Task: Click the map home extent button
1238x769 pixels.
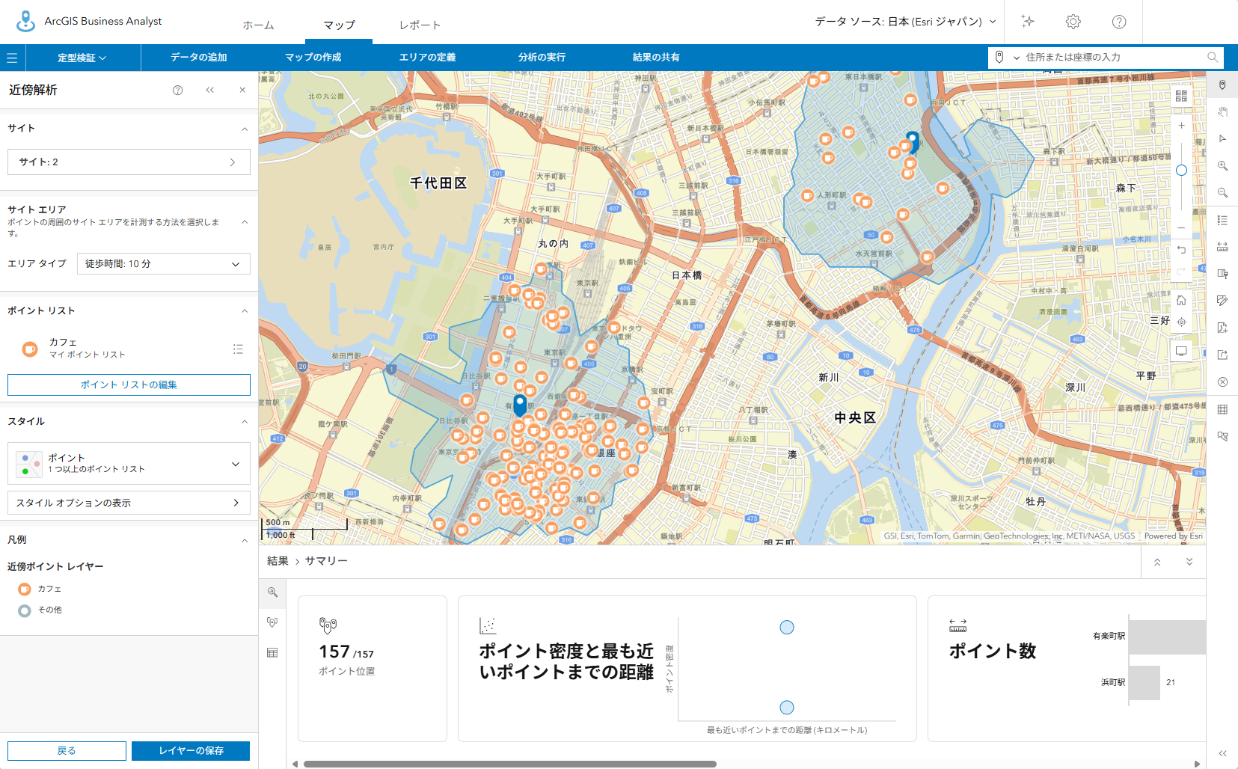Action: pyautogui.click(x=1181, y=301)
